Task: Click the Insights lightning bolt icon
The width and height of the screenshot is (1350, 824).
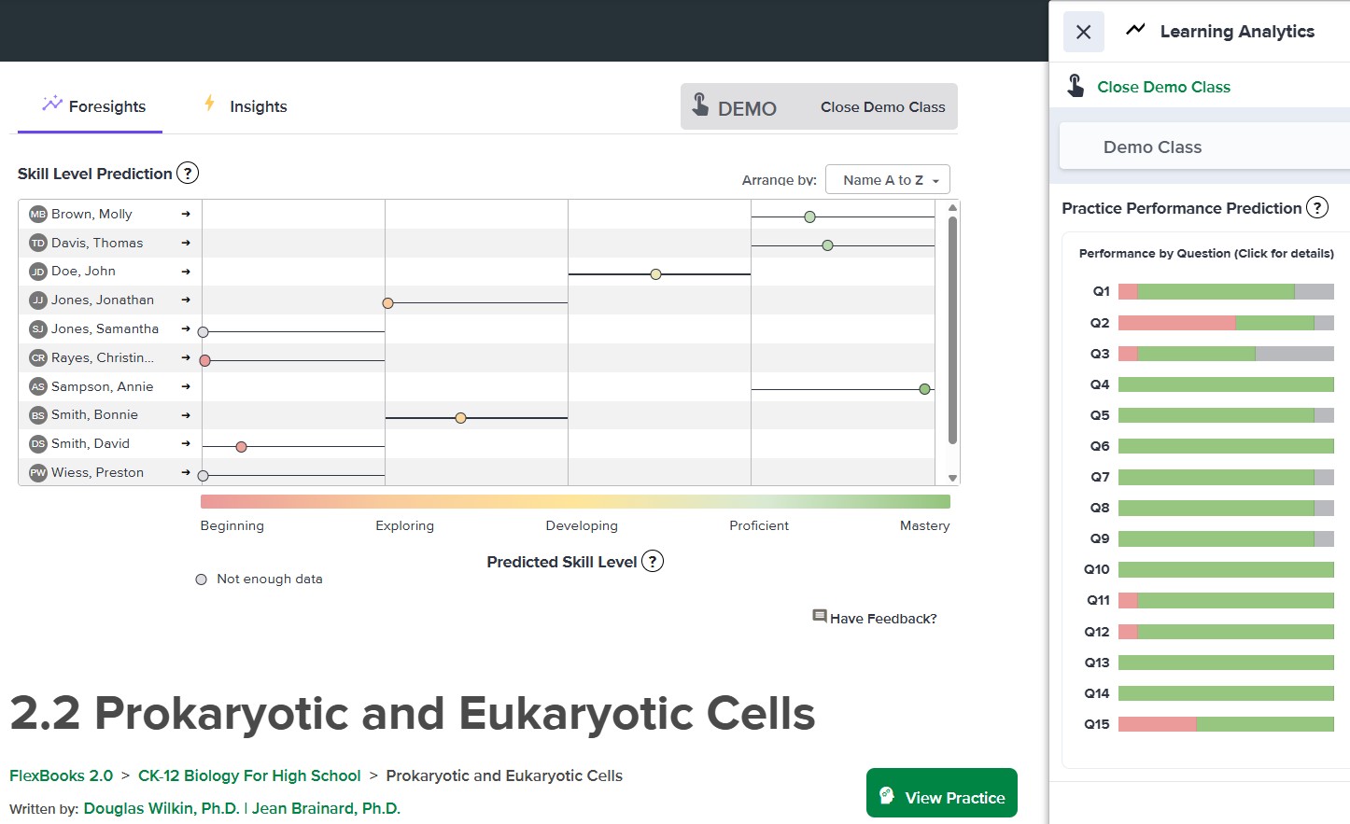Action: 210,103
